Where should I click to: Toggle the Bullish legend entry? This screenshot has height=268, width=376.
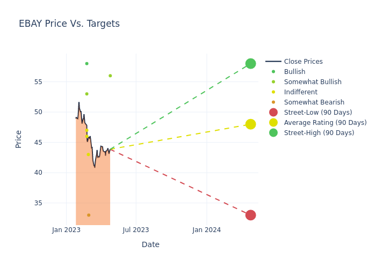(294, 72)
